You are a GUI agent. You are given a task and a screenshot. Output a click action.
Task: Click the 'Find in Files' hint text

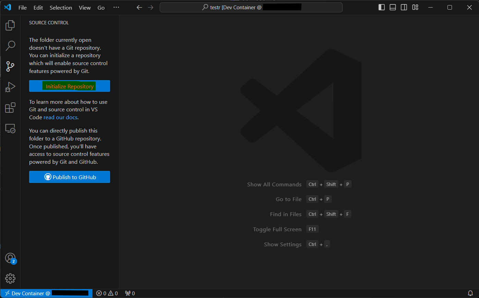click(286, 214)
